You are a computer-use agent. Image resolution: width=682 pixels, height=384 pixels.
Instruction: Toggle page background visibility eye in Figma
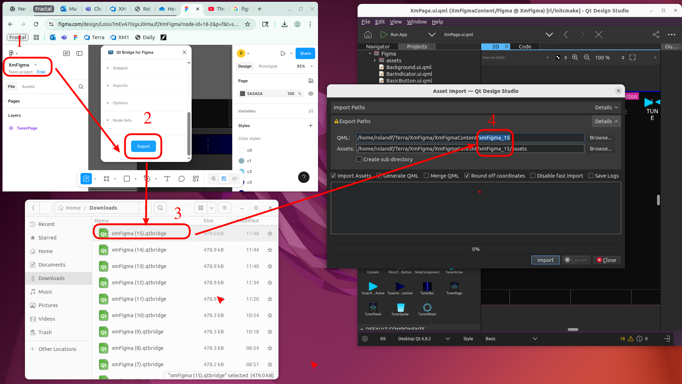311,94
